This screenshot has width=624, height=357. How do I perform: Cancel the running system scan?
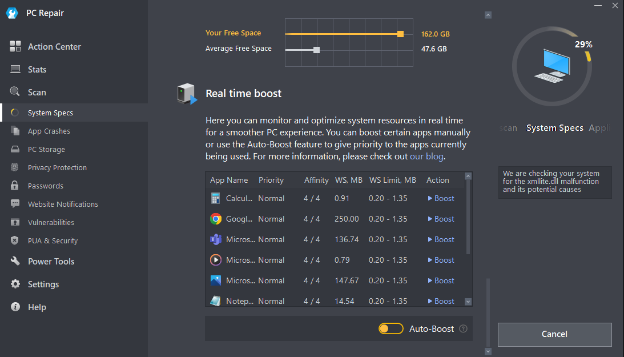[x=554, y=334]
